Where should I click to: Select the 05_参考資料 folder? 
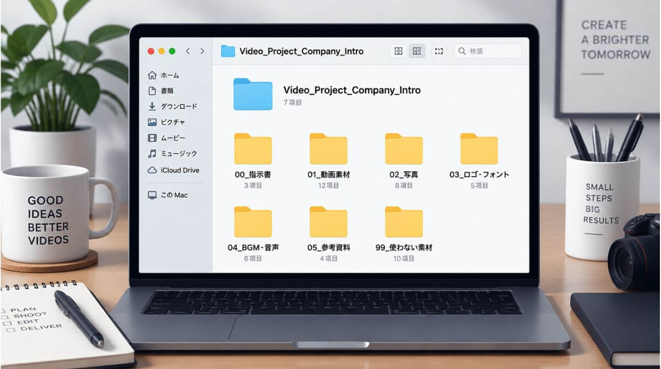point(328,222)
